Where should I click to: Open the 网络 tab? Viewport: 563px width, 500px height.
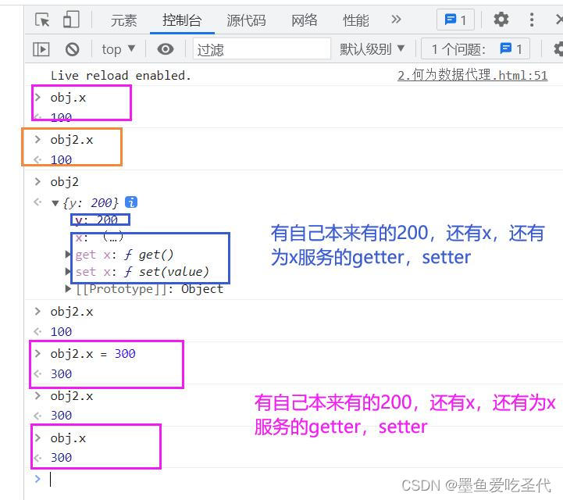(304, 20)
